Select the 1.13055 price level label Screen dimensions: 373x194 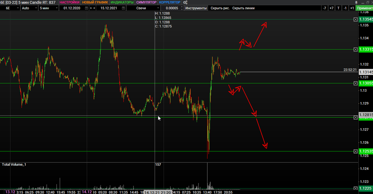(366, 83)
